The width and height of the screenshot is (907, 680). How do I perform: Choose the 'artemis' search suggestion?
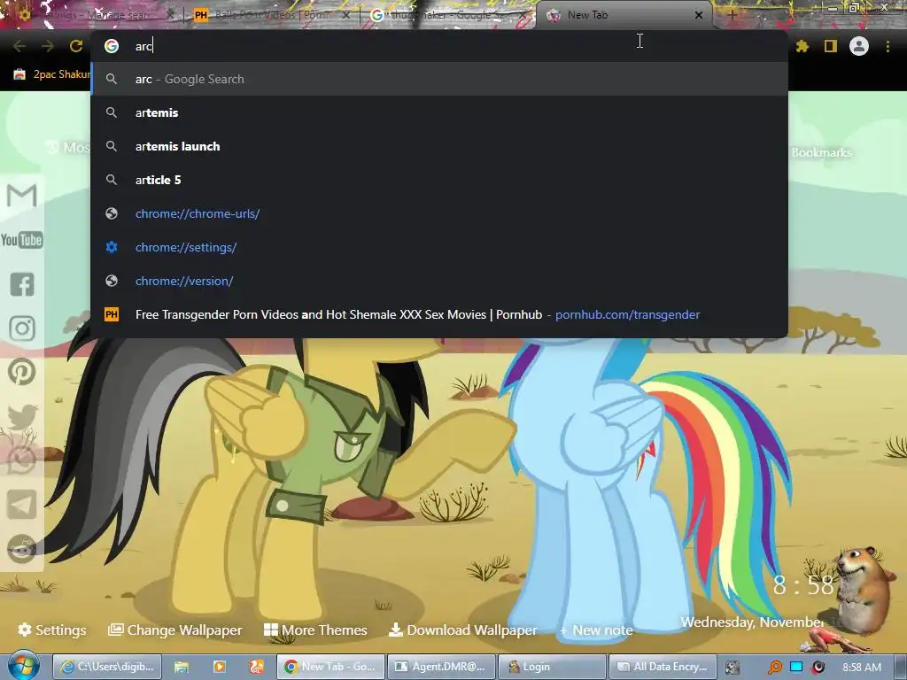coord(439,112)
